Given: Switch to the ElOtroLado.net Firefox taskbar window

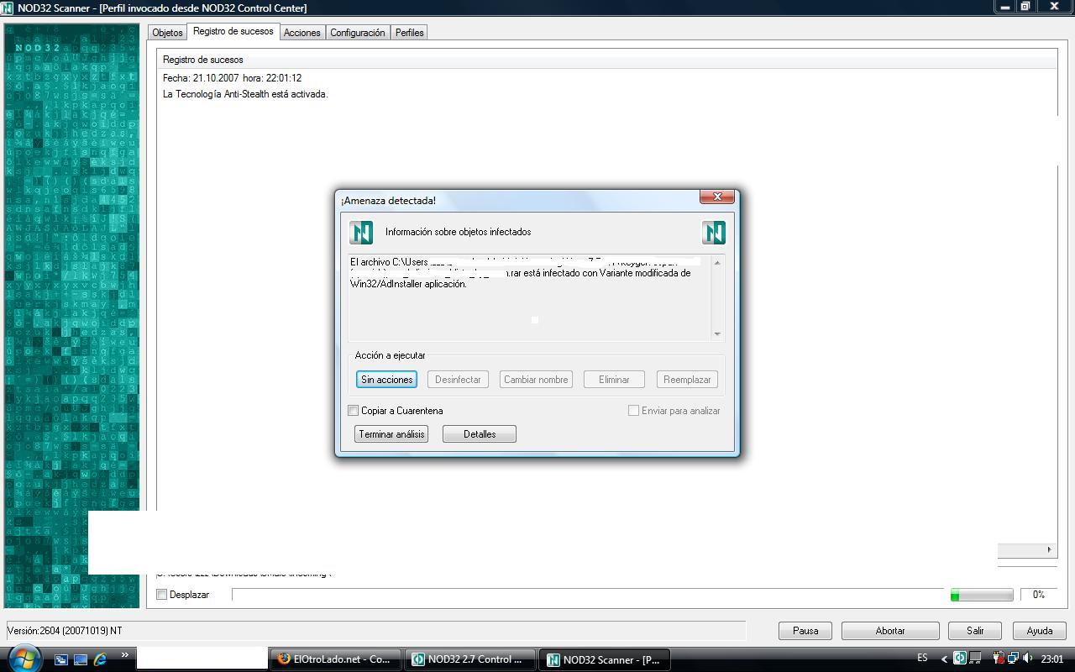Looking at the screenshot, I should 335,659.
